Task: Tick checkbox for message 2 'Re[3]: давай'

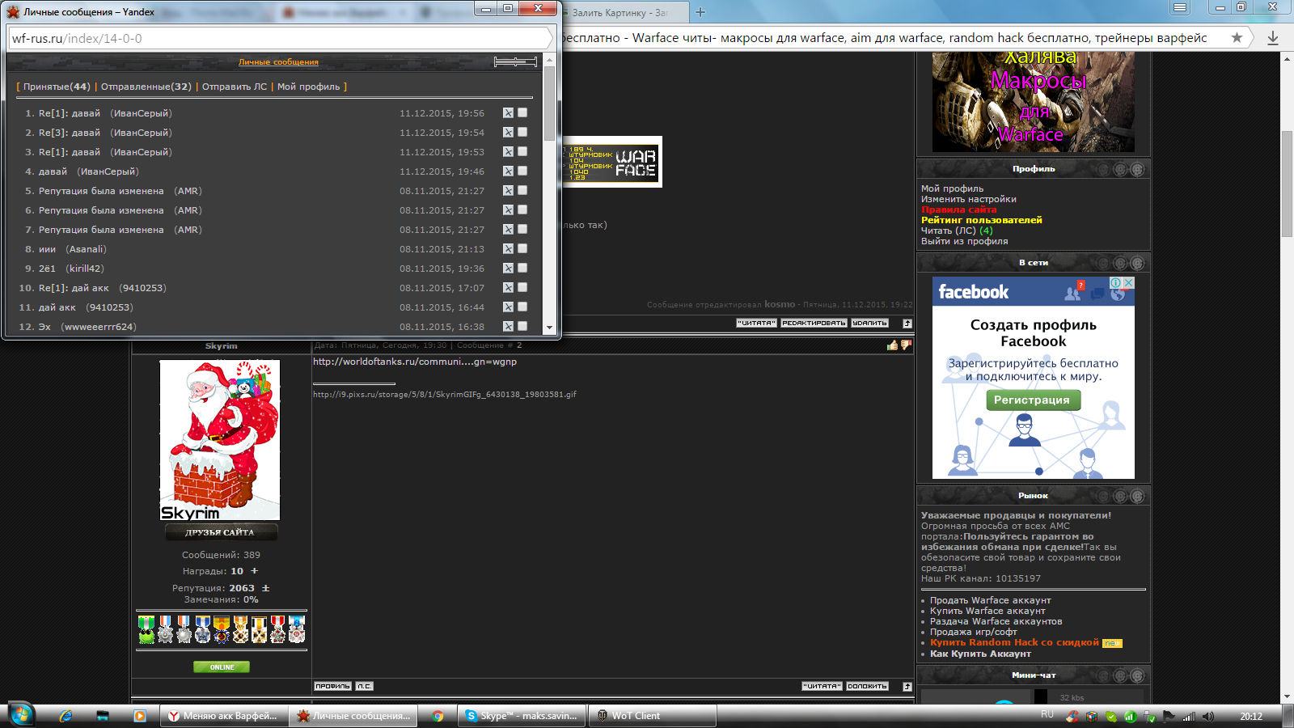Action: [522, 133]
